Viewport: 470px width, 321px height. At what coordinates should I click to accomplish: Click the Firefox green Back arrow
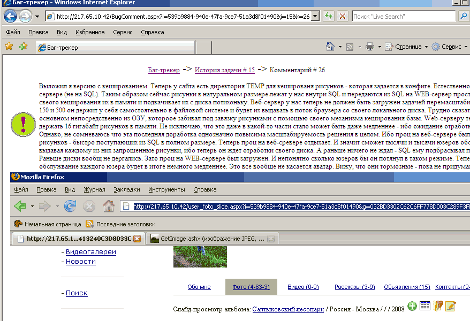pyautogui.click(x=20, y=206)
